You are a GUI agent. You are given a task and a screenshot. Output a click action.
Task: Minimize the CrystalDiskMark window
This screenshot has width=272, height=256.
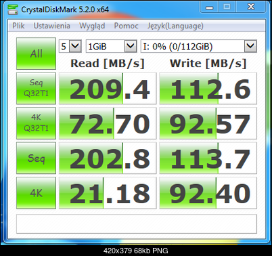(209, 7)
